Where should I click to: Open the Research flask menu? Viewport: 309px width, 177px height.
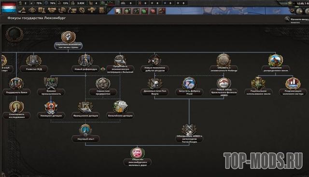(x=42, y=10)
